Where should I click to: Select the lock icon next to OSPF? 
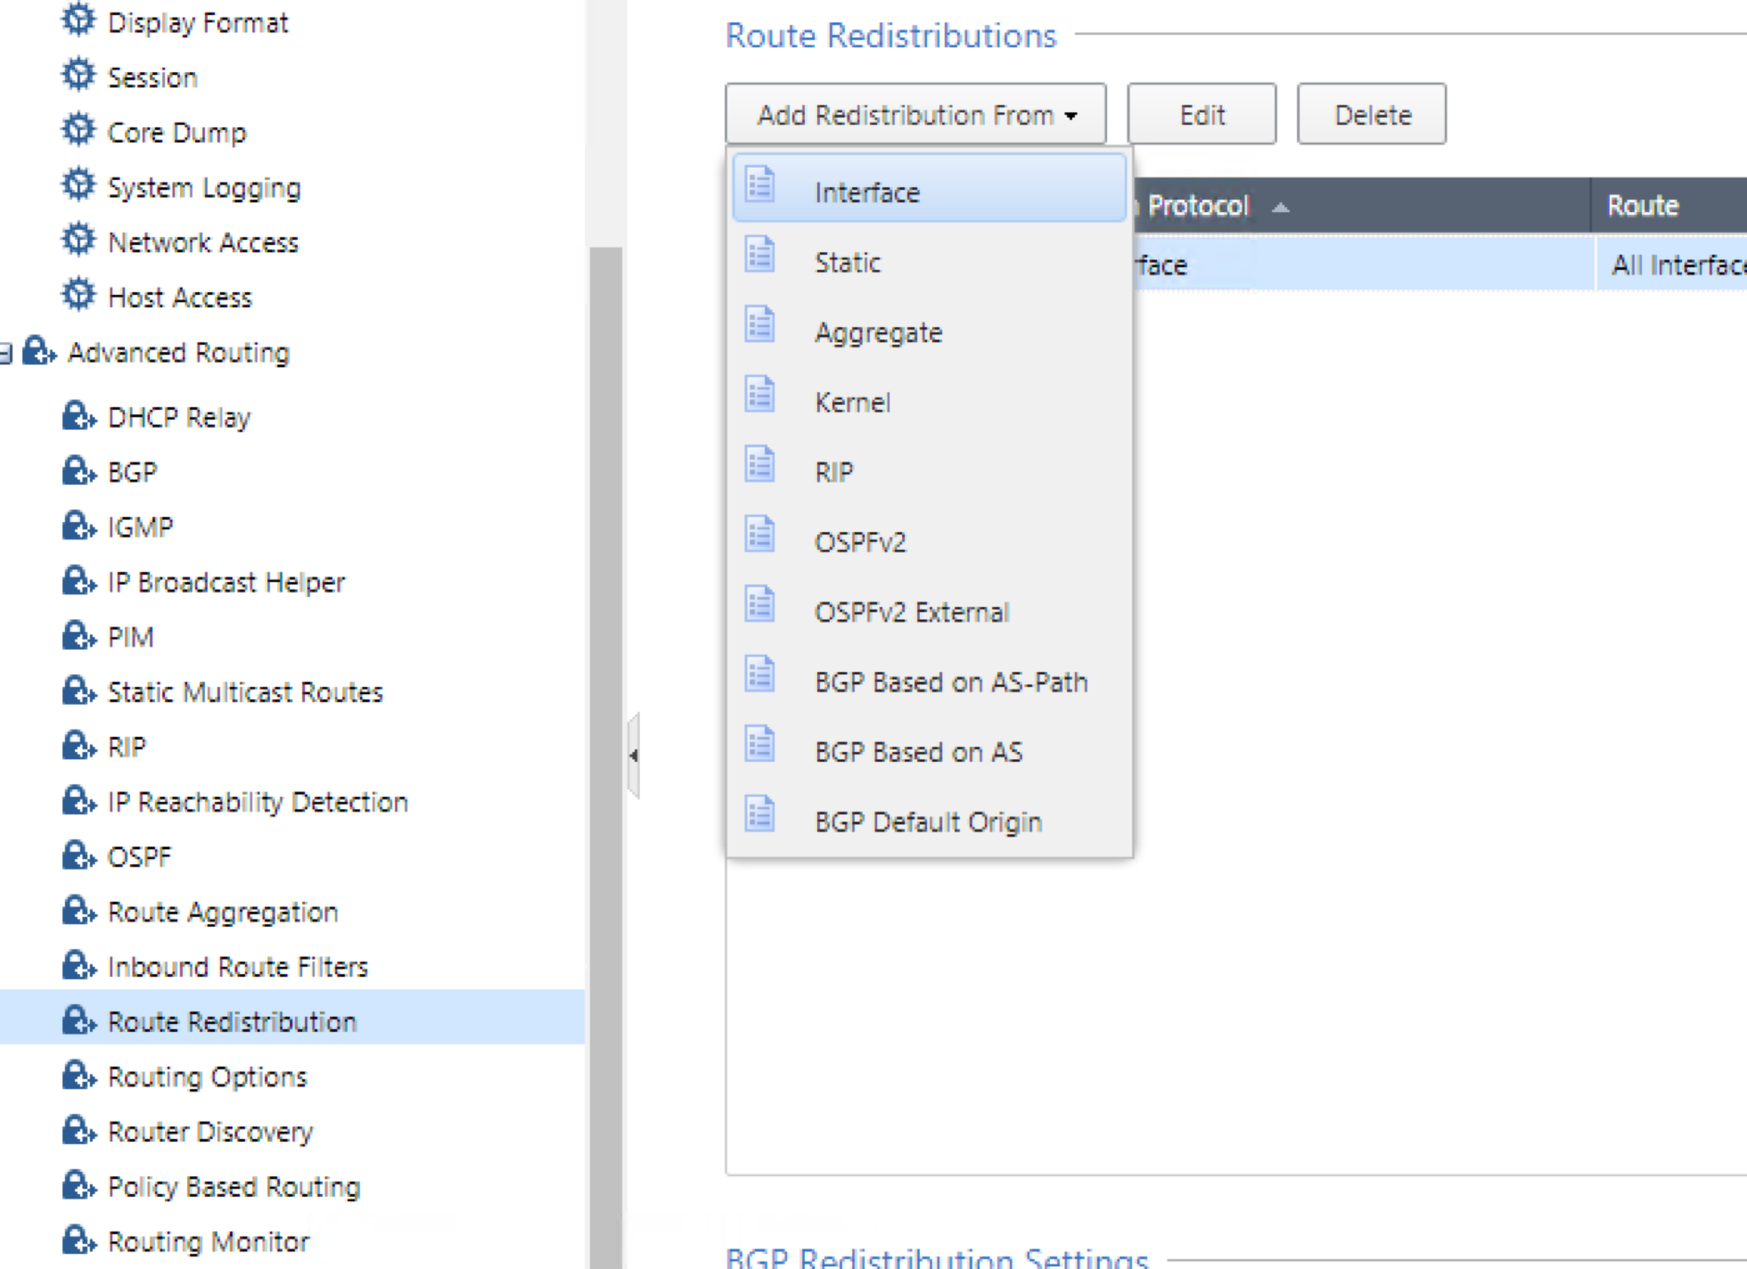pos(78,855)
